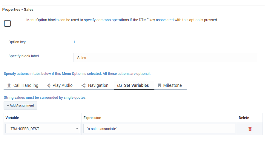
Task: Click the Variable column header
Action: (12, 118)
